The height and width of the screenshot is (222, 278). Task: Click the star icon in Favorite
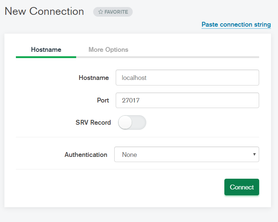tap(101, 12)
